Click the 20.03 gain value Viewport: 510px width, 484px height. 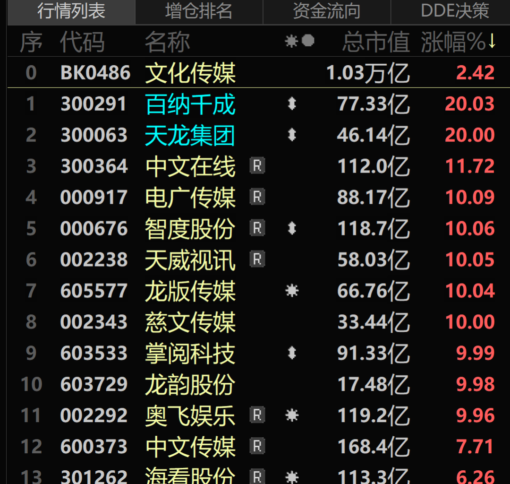point(470,104)
